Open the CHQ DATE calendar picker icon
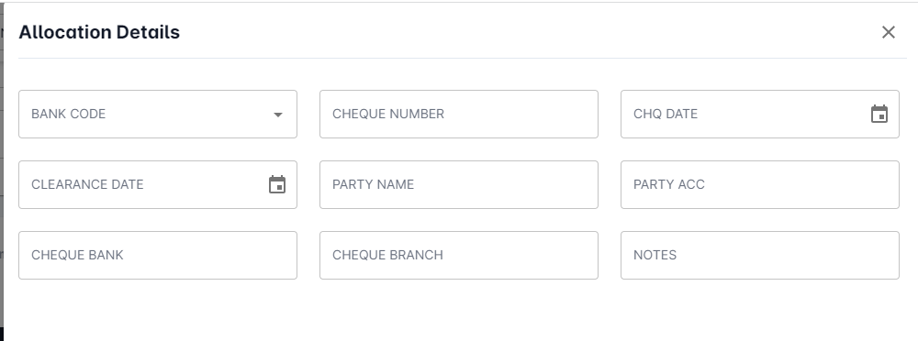Image resolution: width=918 pixels, height=341 pixels. [879, 114]
